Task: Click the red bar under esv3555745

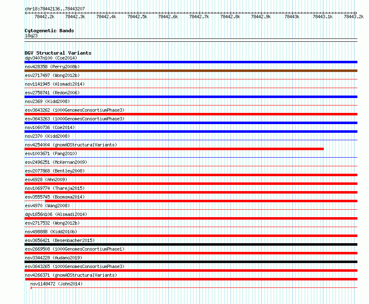Action: click(201, 201)
